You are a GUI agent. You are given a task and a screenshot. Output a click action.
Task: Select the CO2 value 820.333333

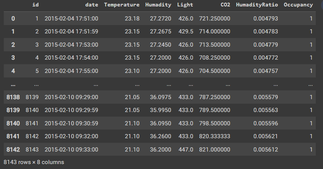[x=214, y=136]
